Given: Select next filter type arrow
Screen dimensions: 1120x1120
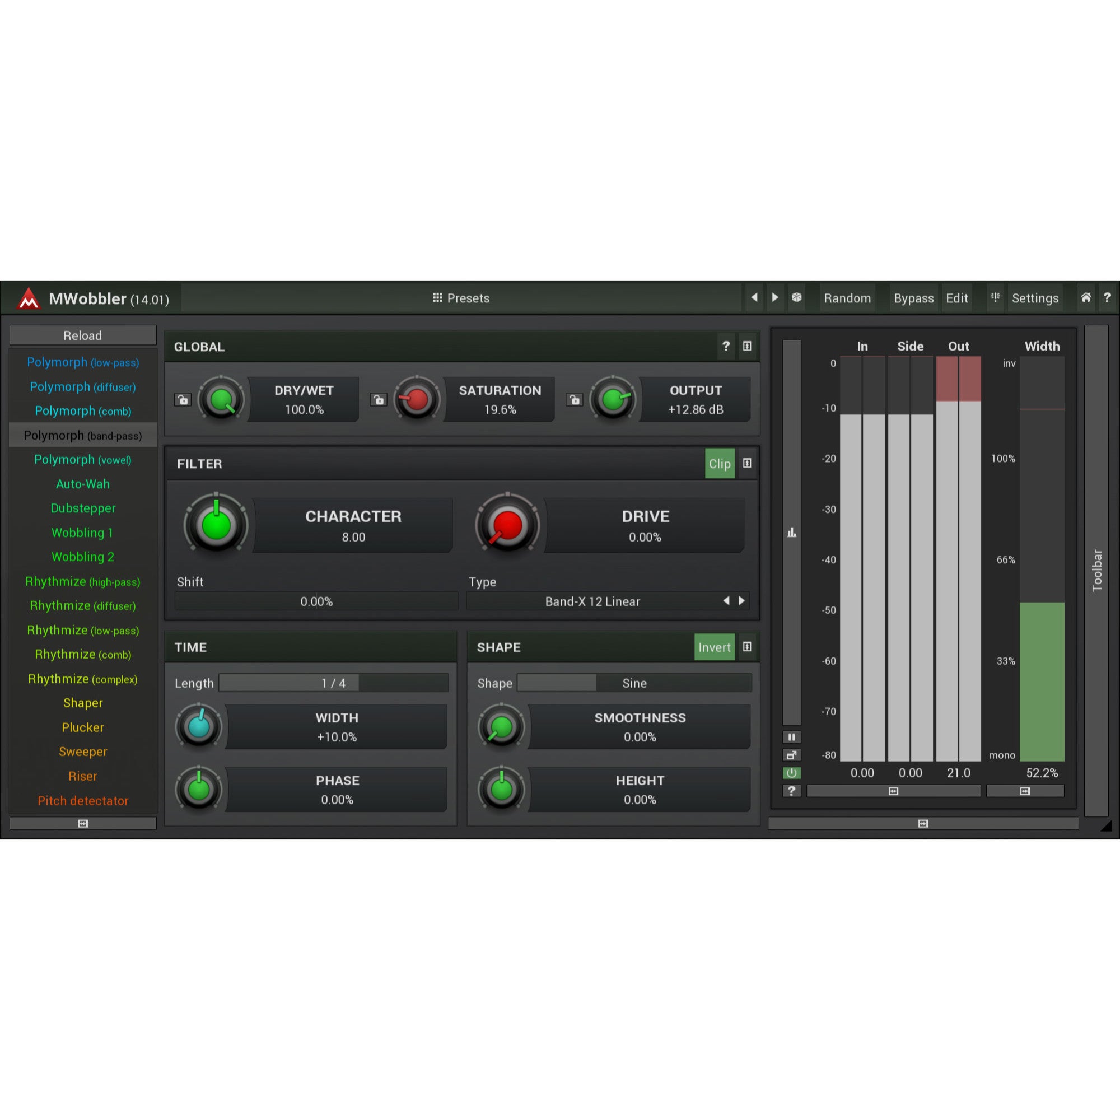Looking at the screenshot, I should coord(741,601).
